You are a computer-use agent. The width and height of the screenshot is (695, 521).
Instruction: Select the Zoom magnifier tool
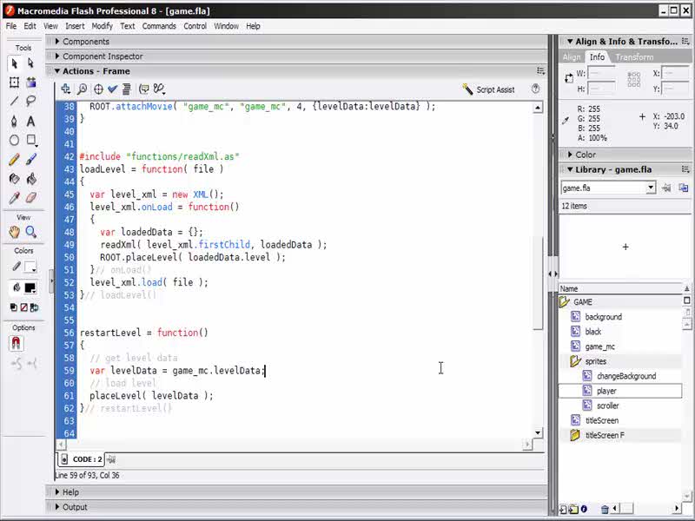click(x=30, y=232)
